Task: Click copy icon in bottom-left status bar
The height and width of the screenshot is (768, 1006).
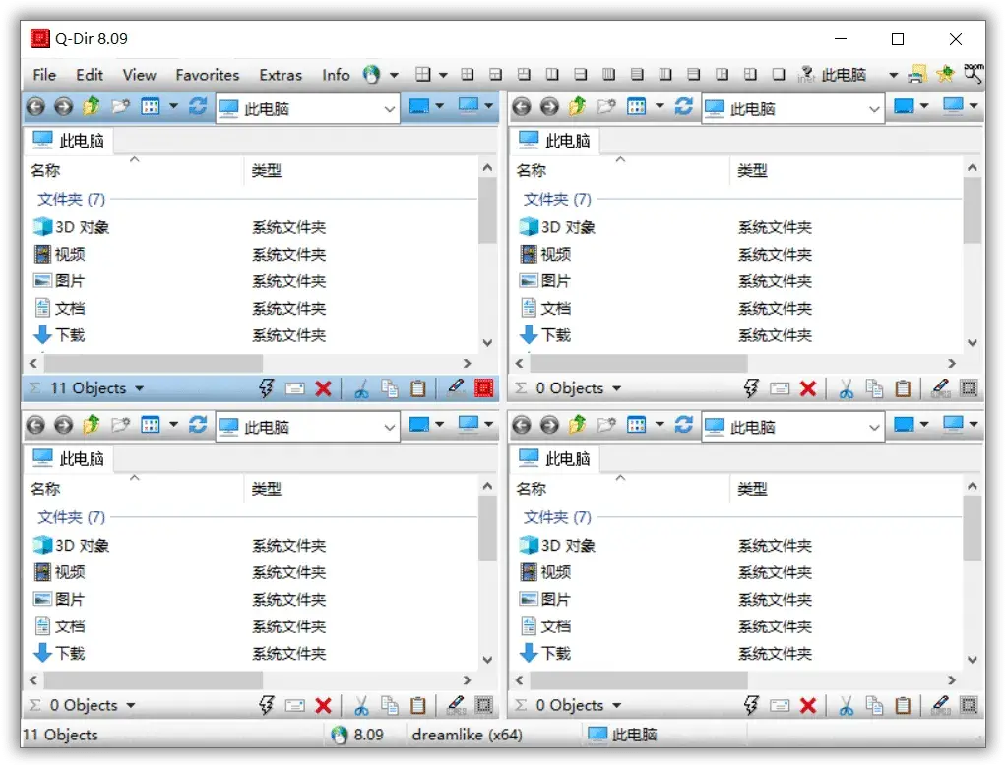Action: pos(390,706)
